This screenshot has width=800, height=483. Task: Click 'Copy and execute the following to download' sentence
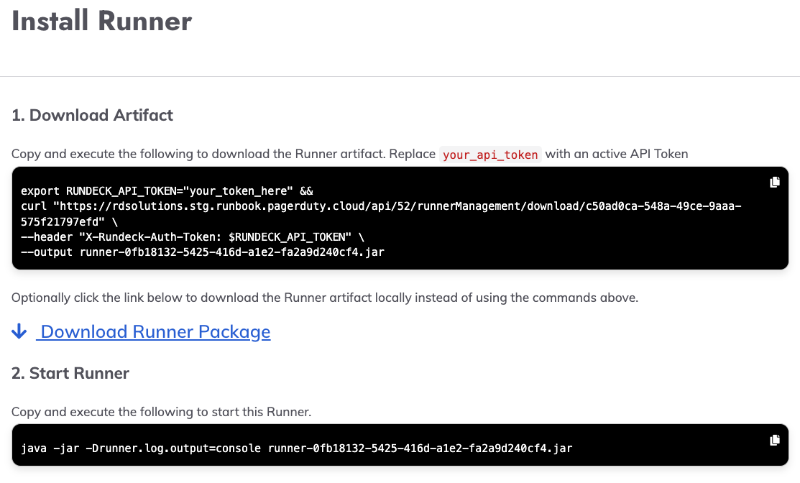[349, 154]
